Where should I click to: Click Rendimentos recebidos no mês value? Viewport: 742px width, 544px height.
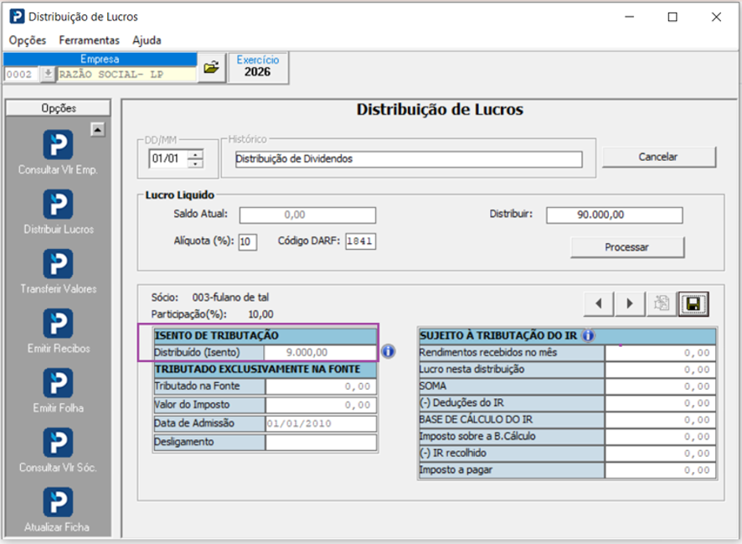(661, 353)
